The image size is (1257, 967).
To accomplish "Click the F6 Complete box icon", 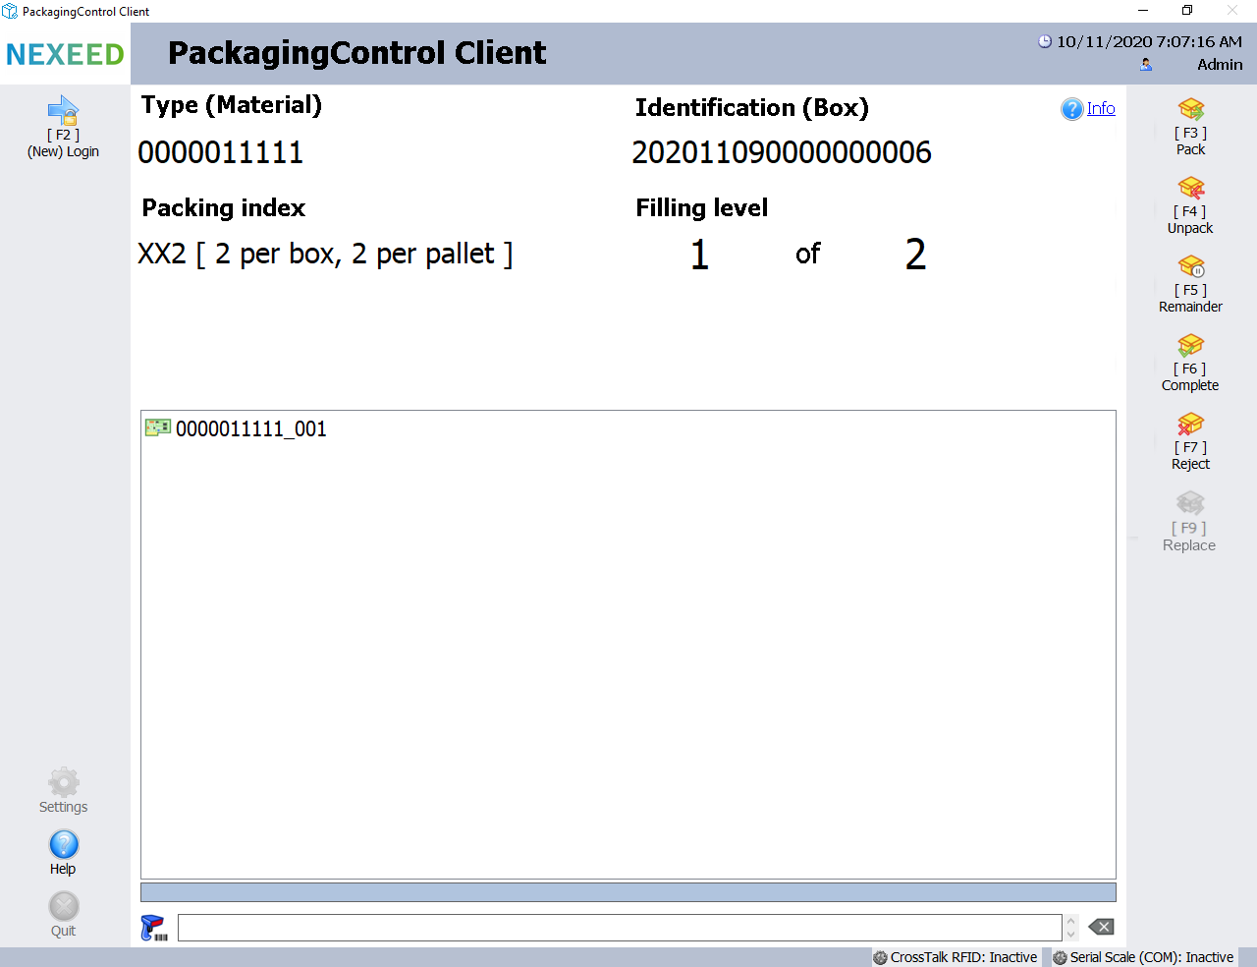I will pyautogui.click(x=1190, y=345).
